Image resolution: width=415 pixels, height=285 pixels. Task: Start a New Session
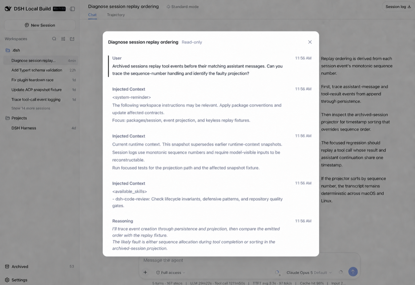click(40, 25)
